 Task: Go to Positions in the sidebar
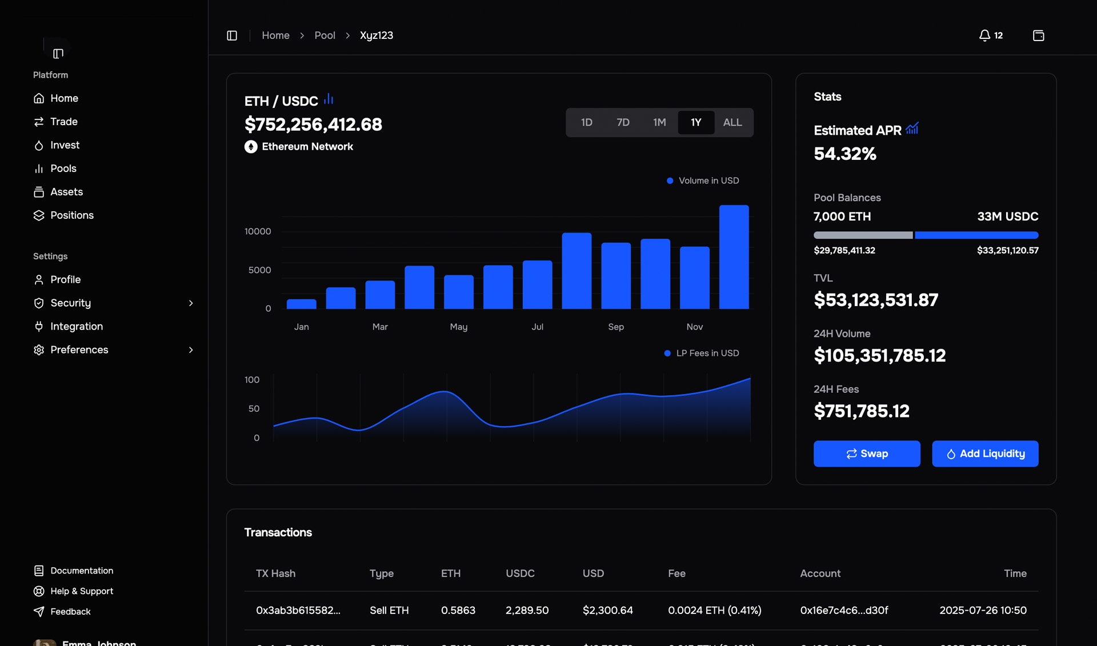pos(71,215)
